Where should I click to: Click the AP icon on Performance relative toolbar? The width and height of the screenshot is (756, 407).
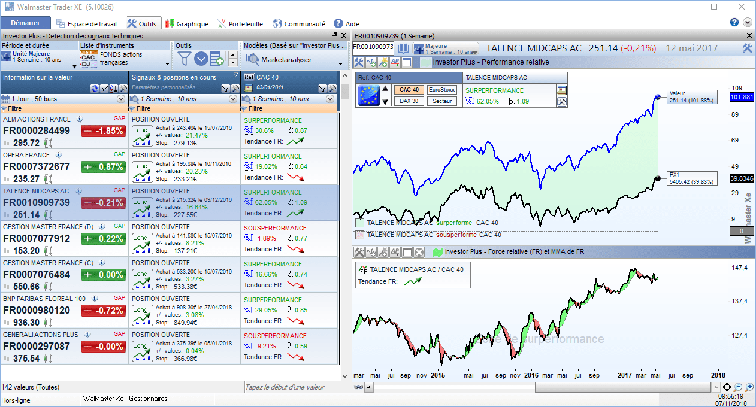(395, 62)
